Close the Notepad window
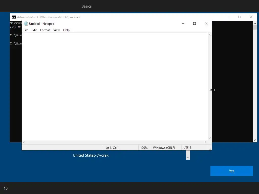The height and width of the screenshot is (194, 259). [206, 23]
